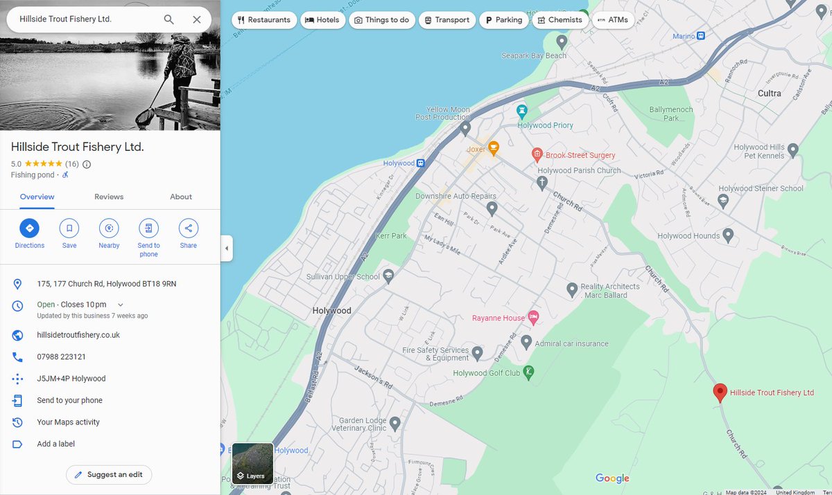The width and height of the screenshot is (832, 495).
Task: Click the Brook Street Surgery marker
Action: coord(537,154)
